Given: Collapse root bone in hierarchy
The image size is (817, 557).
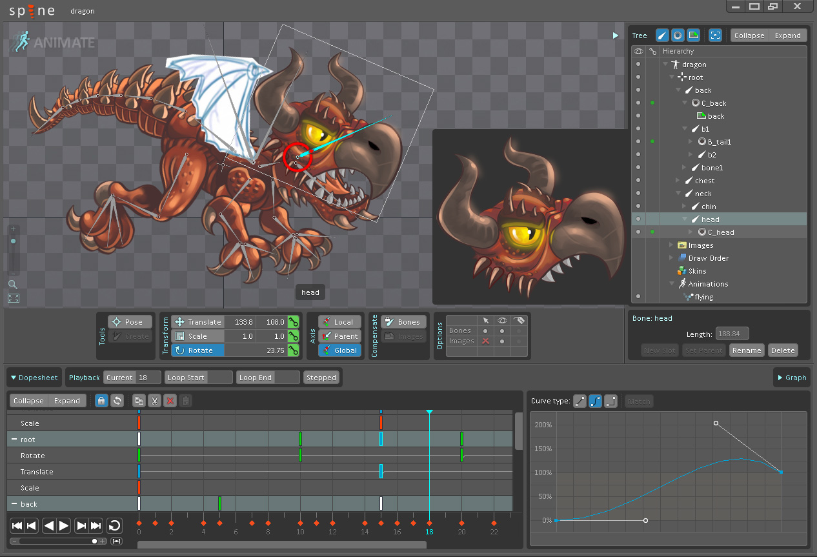Looking at the screenshot, I should coord(672,77).
